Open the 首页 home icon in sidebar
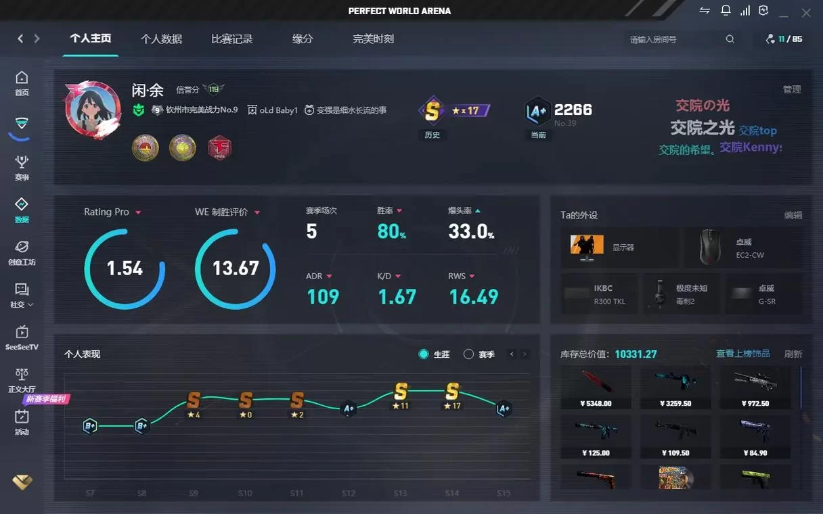Screen dimensions: 823x514 point(20,80)
